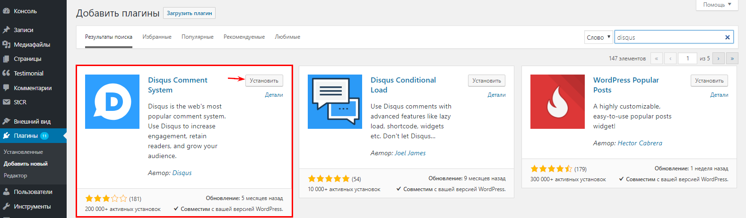The width and height of the screenshot is (746, 218).
Task: Open Пользователи user icon
Action: [x=6, y=192]
